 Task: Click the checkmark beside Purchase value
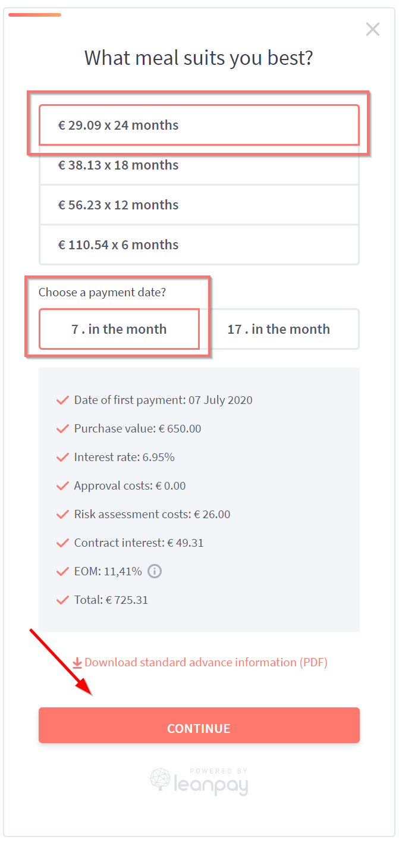pyautogui.click(x=62, y=429)
